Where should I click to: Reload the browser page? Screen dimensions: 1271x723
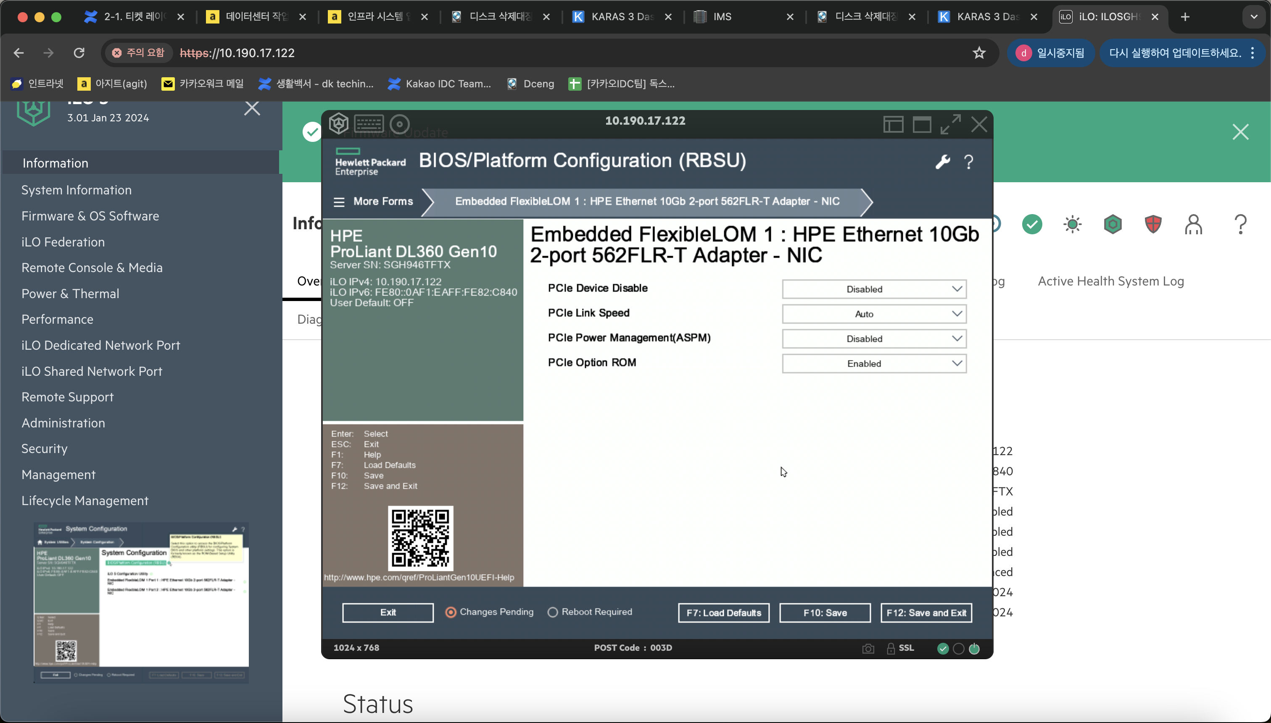(79, 52)
